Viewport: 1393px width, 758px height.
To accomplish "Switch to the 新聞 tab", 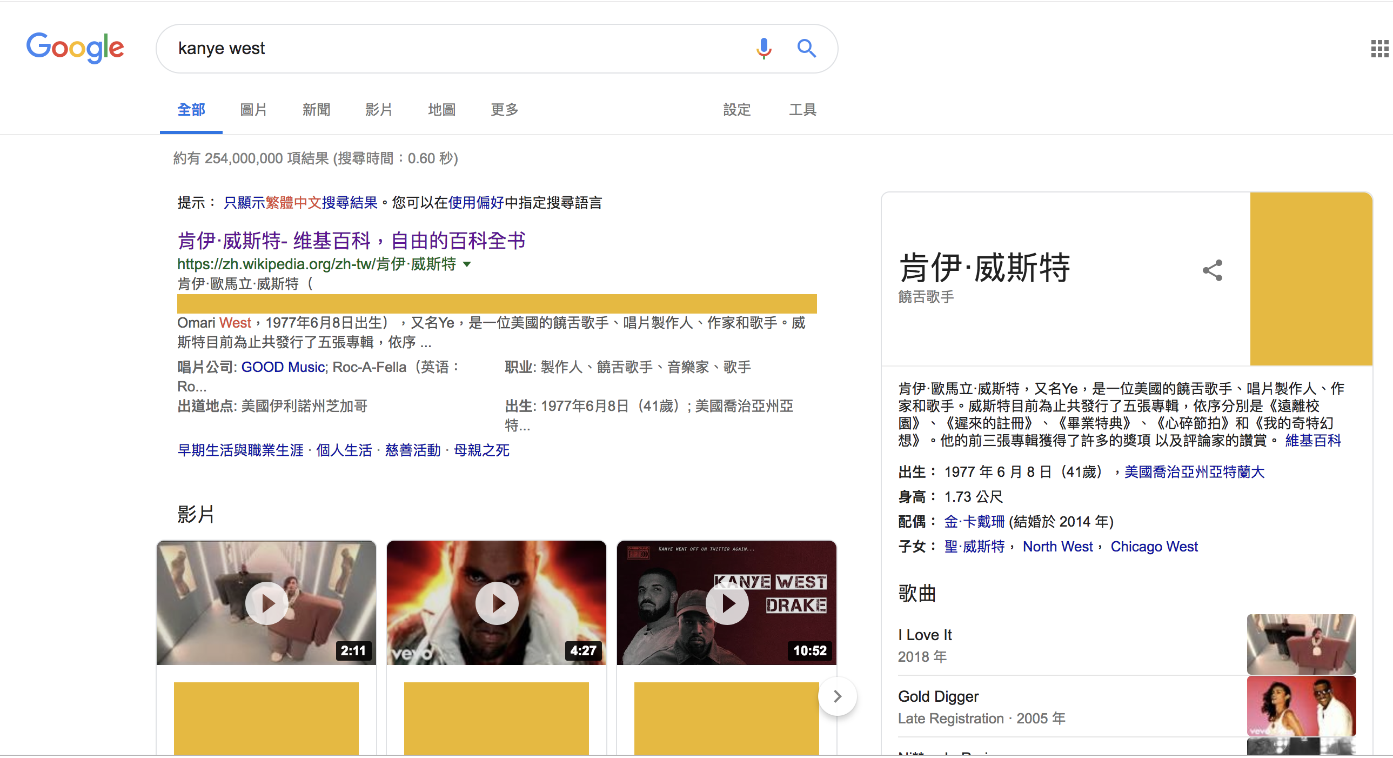I will pyautogui.click(x=316, y=110).
